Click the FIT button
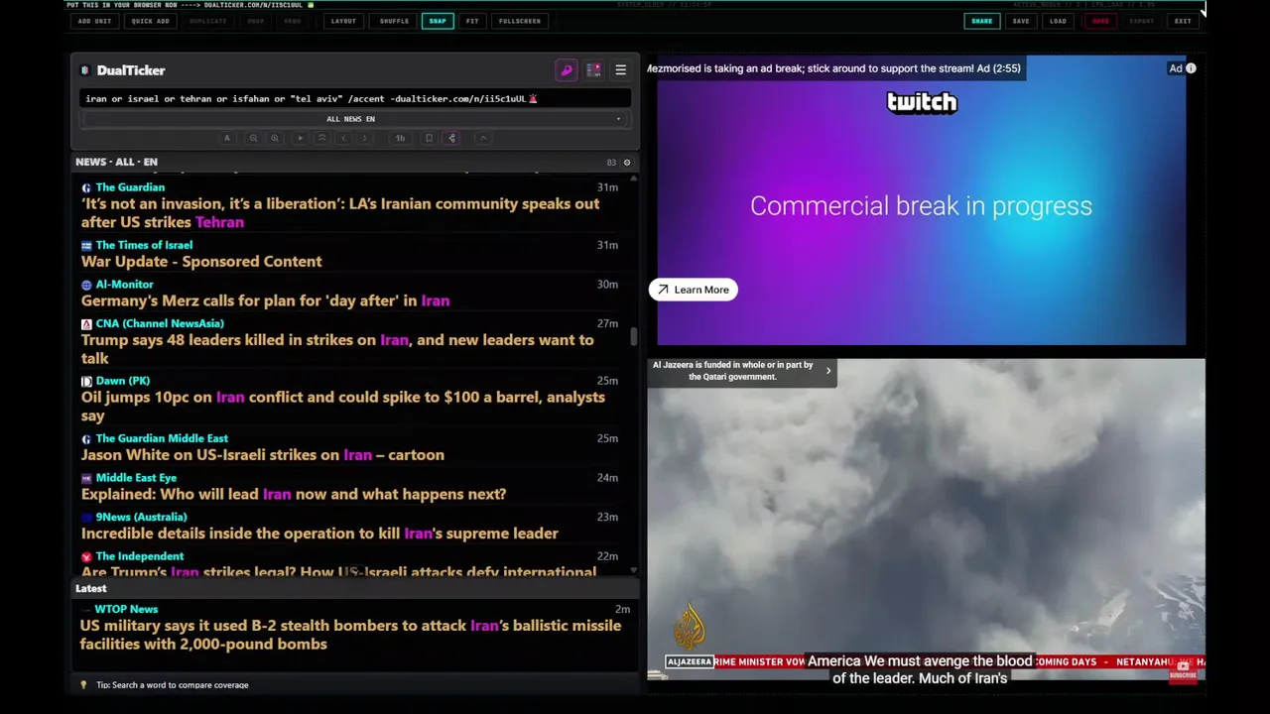 pos(472,21)
